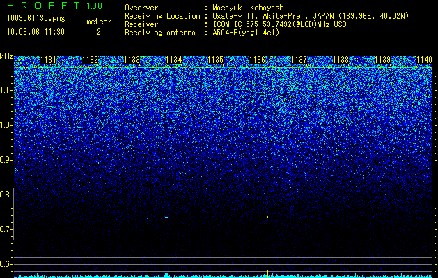Click time marker 1140
Viewport: 438px width, 278px height.
pyautogui.click(x=424, y=60)
